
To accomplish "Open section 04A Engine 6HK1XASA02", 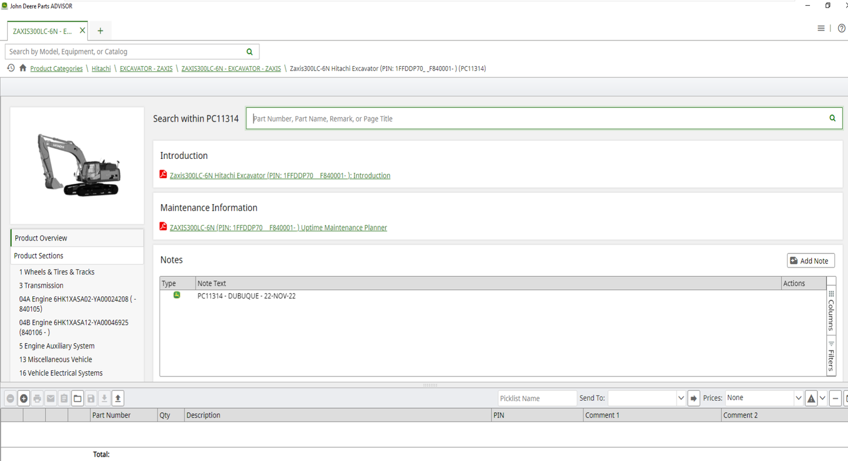I will [77, 304].
